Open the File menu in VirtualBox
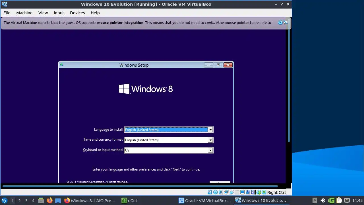This screenshot has width=364, height=205. [x=7, y=13]
